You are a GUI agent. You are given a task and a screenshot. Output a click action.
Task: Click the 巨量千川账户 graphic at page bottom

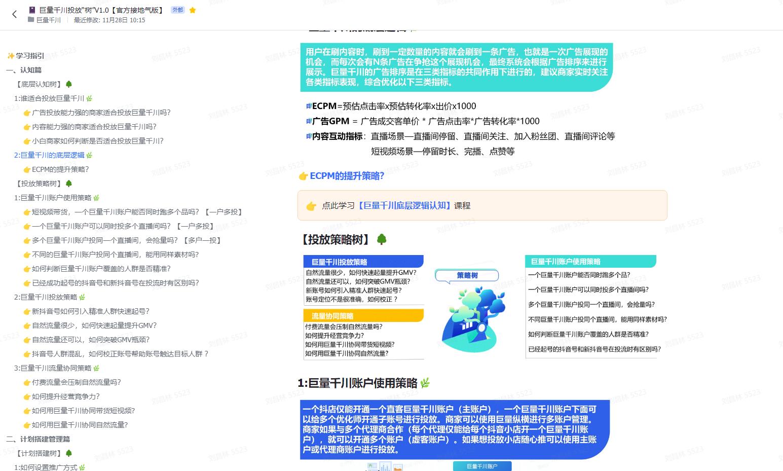pyautogui.click(x=481, y=465)
